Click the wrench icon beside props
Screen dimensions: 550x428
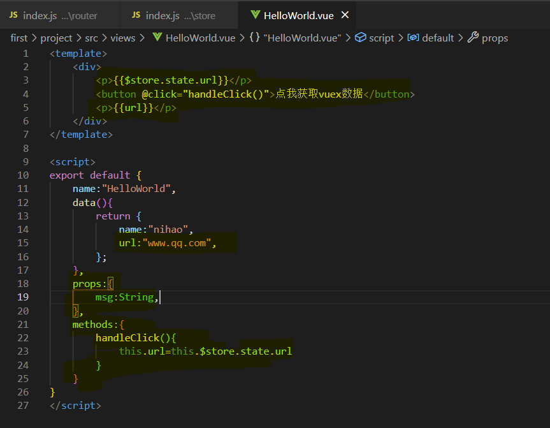coord(473,37)
